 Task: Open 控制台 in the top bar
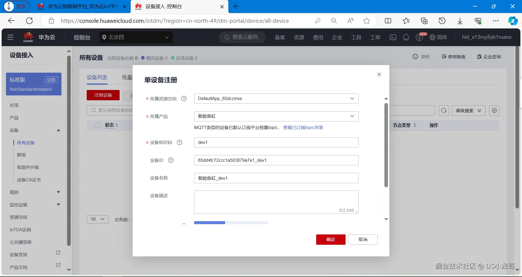(x=82, y=37)
